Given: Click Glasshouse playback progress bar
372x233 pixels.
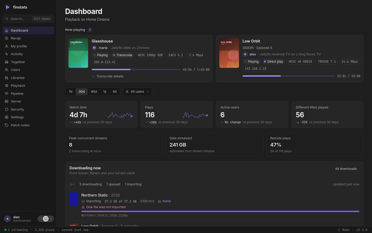Looking at the screenshot, I should (136, 70).
